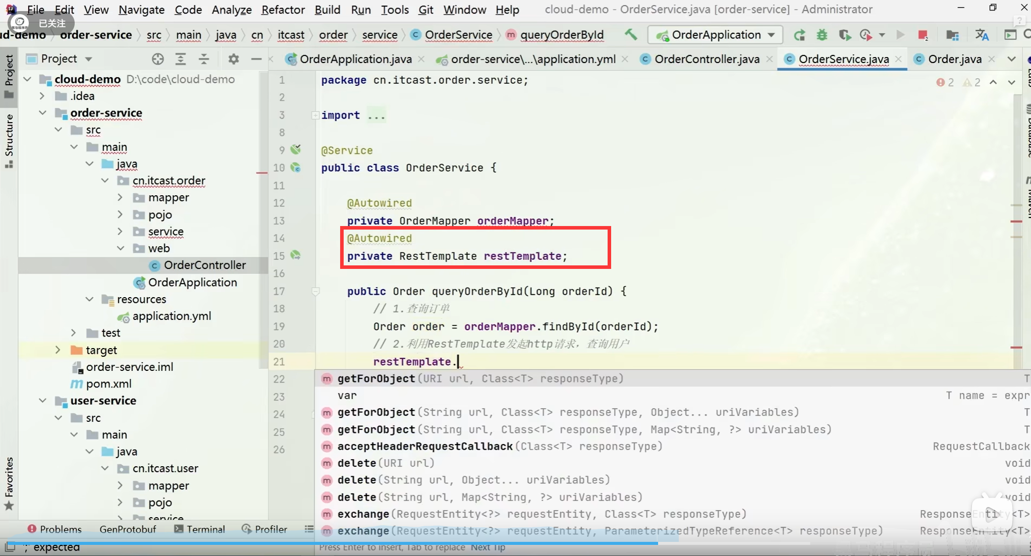Click the Collapse All project tree icon
Image resolution: width=1031 pixels, height=556 pixels.
point(204,59)
